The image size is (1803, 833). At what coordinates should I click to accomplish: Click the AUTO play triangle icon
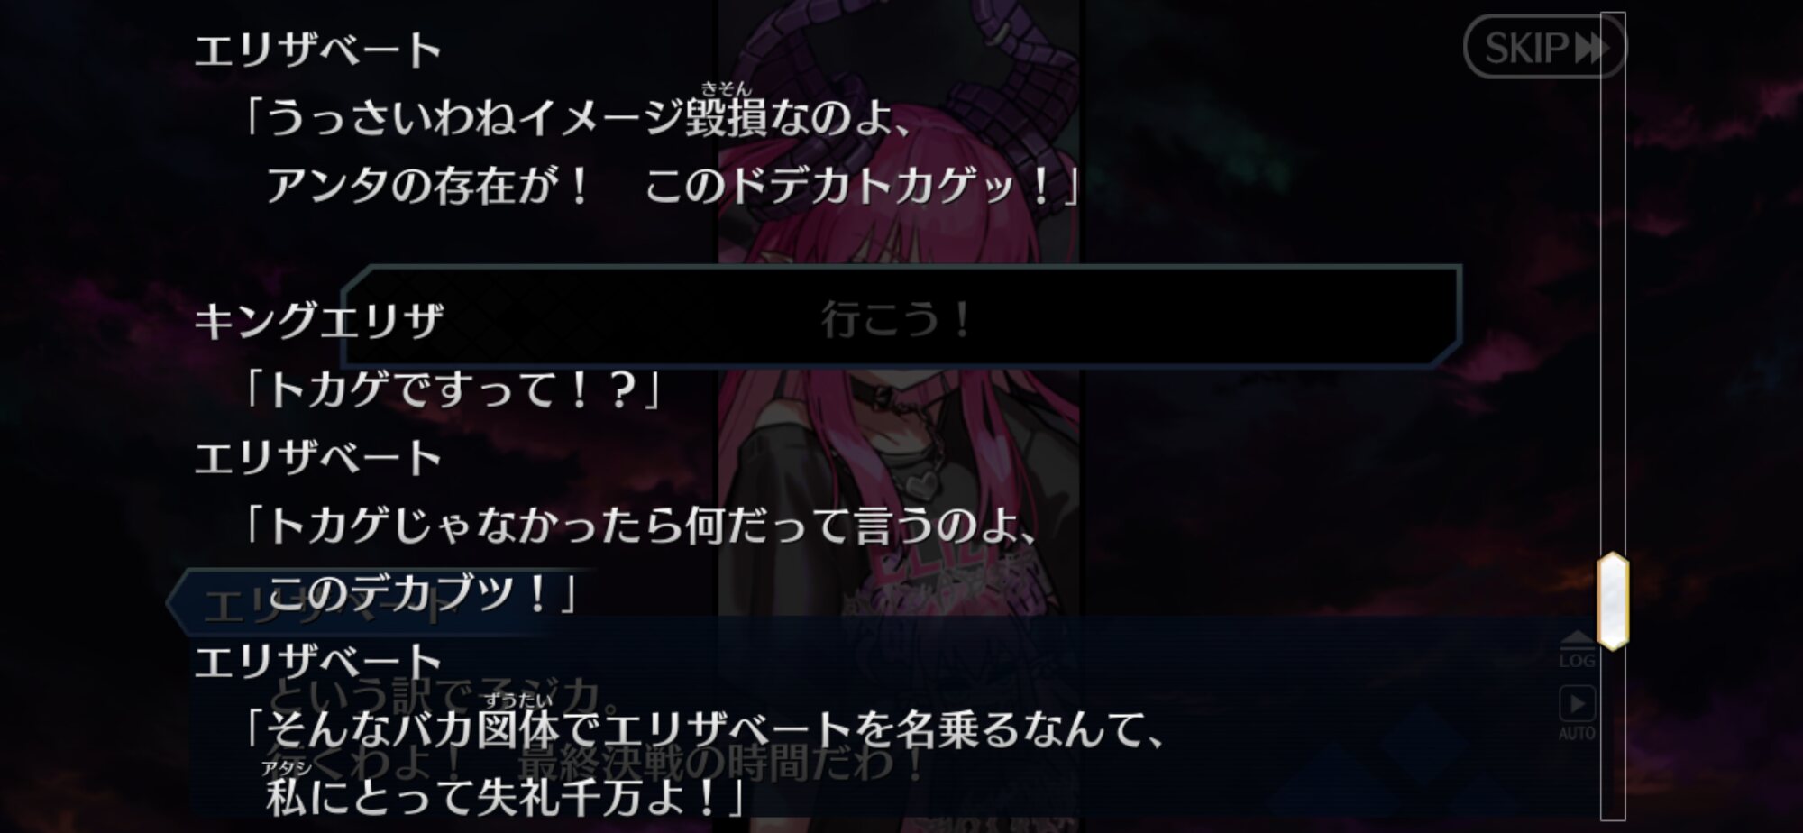click(x=1577, y=703)
